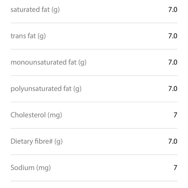Select the polyunsaturated fat (g) label
Viewport: 188px width, 188px height.
[x=46, y=89]
